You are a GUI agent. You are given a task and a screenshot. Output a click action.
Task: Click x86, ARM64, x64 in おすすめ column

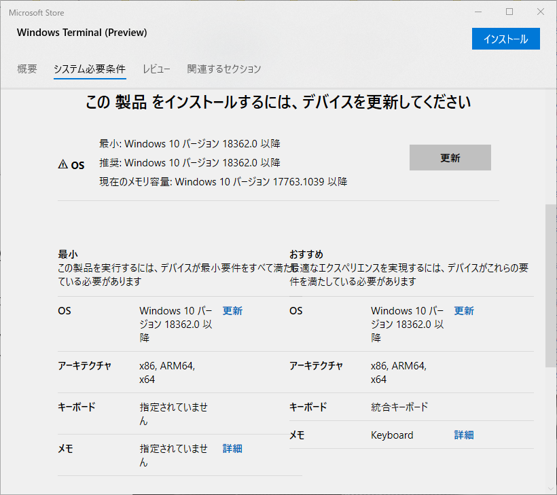point(399,373)
